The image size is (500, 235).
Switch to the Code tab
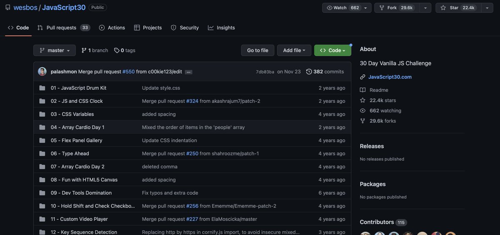[18, 27]
